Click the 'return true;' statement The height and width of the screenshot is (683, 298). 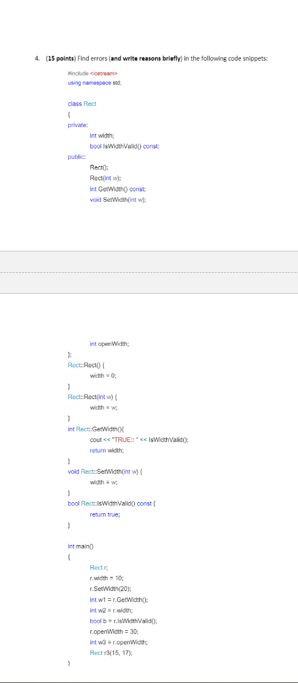coord(105,514)
